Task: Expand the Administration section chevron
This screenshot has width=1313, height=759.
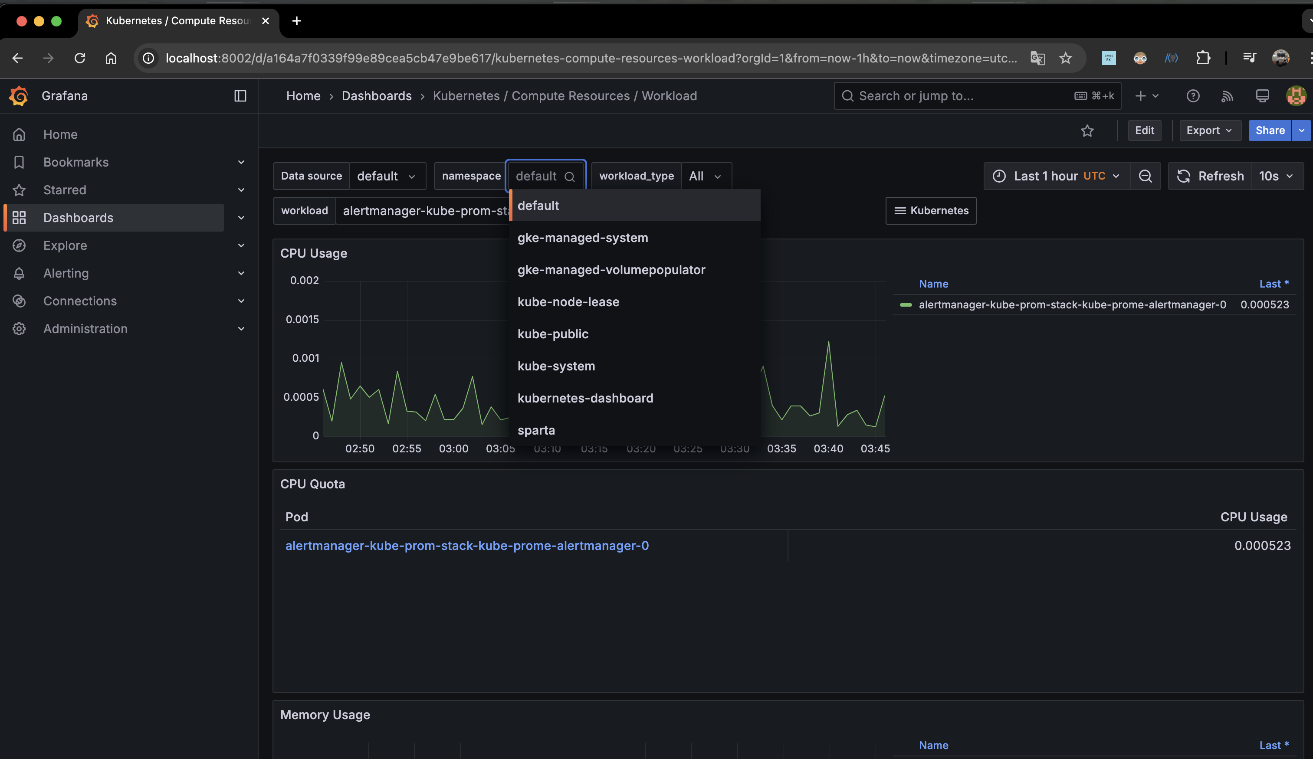Action: 241,329
